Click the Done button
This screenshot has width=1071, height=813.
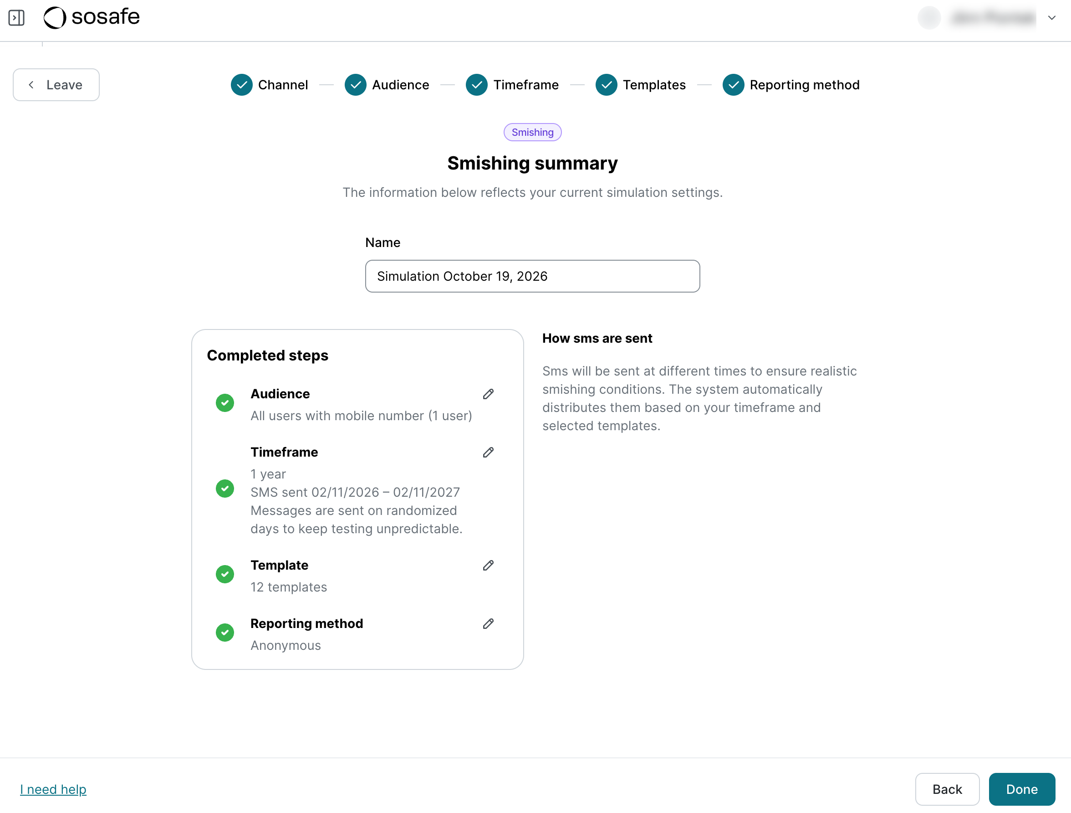click(x=1022, y=789)
